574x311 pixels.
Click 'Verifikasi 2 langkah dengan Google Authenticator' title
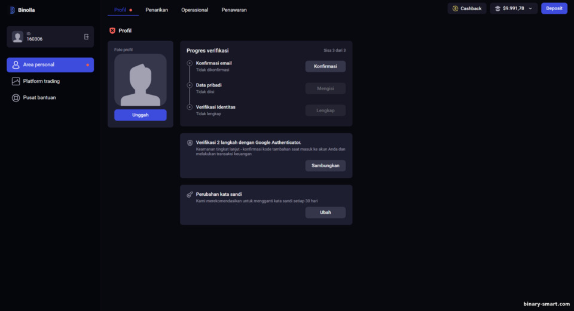pyautogui.click(x=248, y=143)
